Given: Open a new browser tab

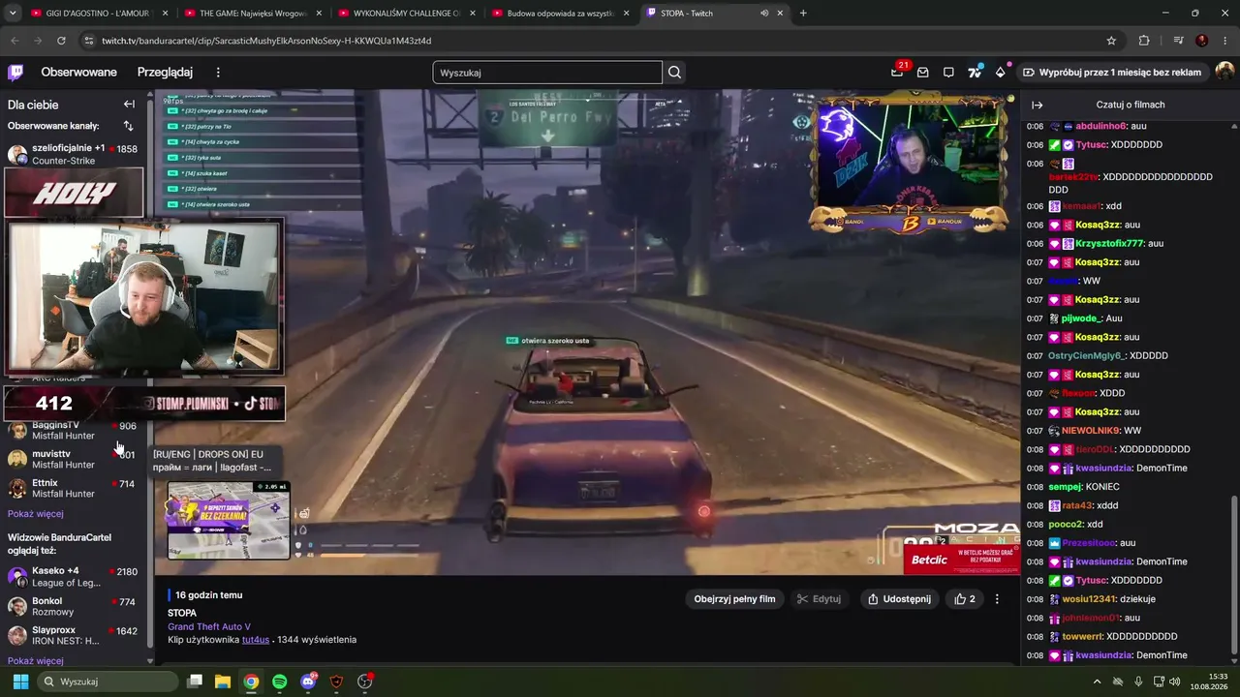Looking at the screenshot, I should [803, 14].
